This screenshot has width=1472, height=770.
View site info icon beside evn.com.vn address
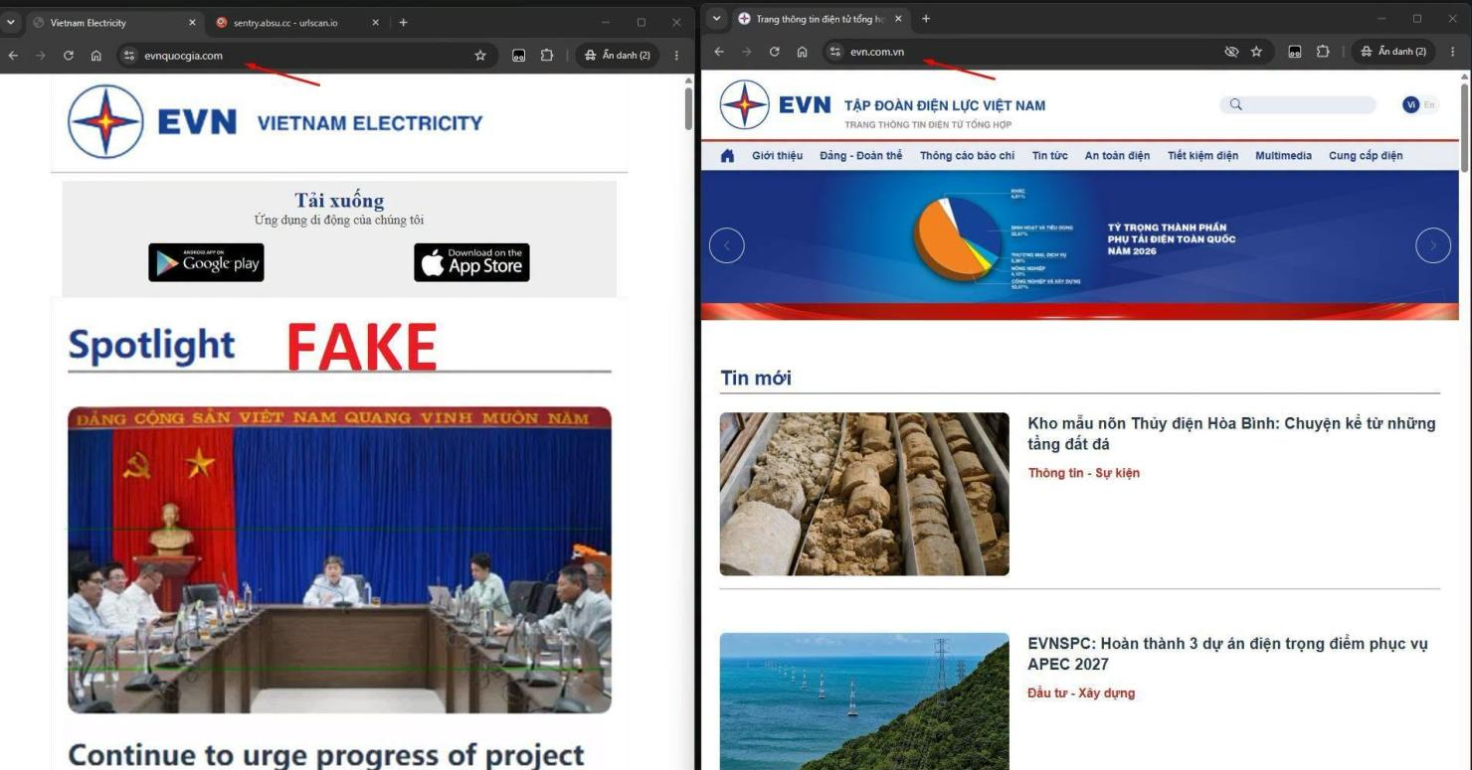coord(835,52)
